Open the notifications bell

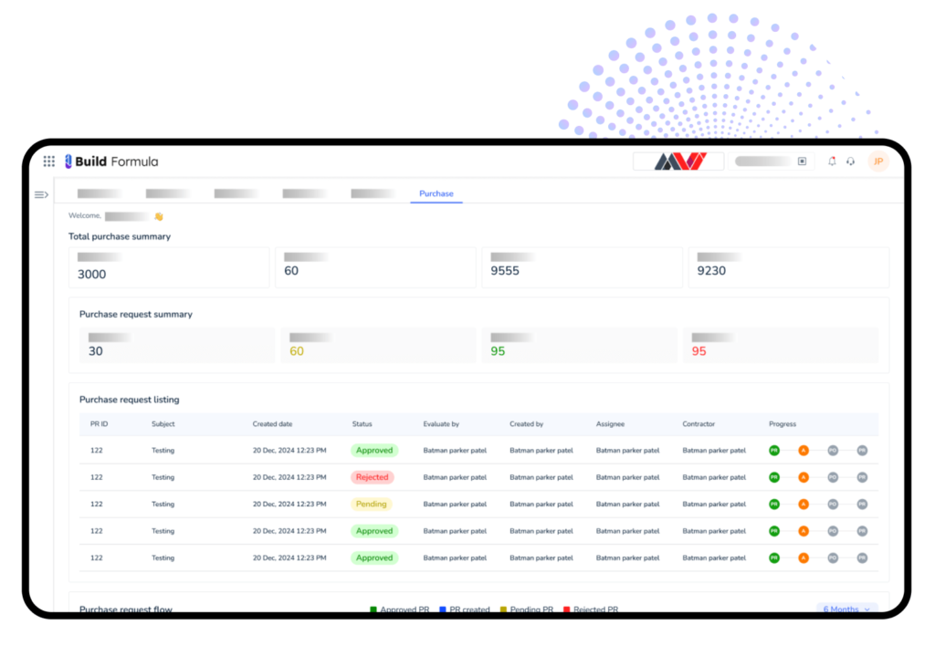832,161
